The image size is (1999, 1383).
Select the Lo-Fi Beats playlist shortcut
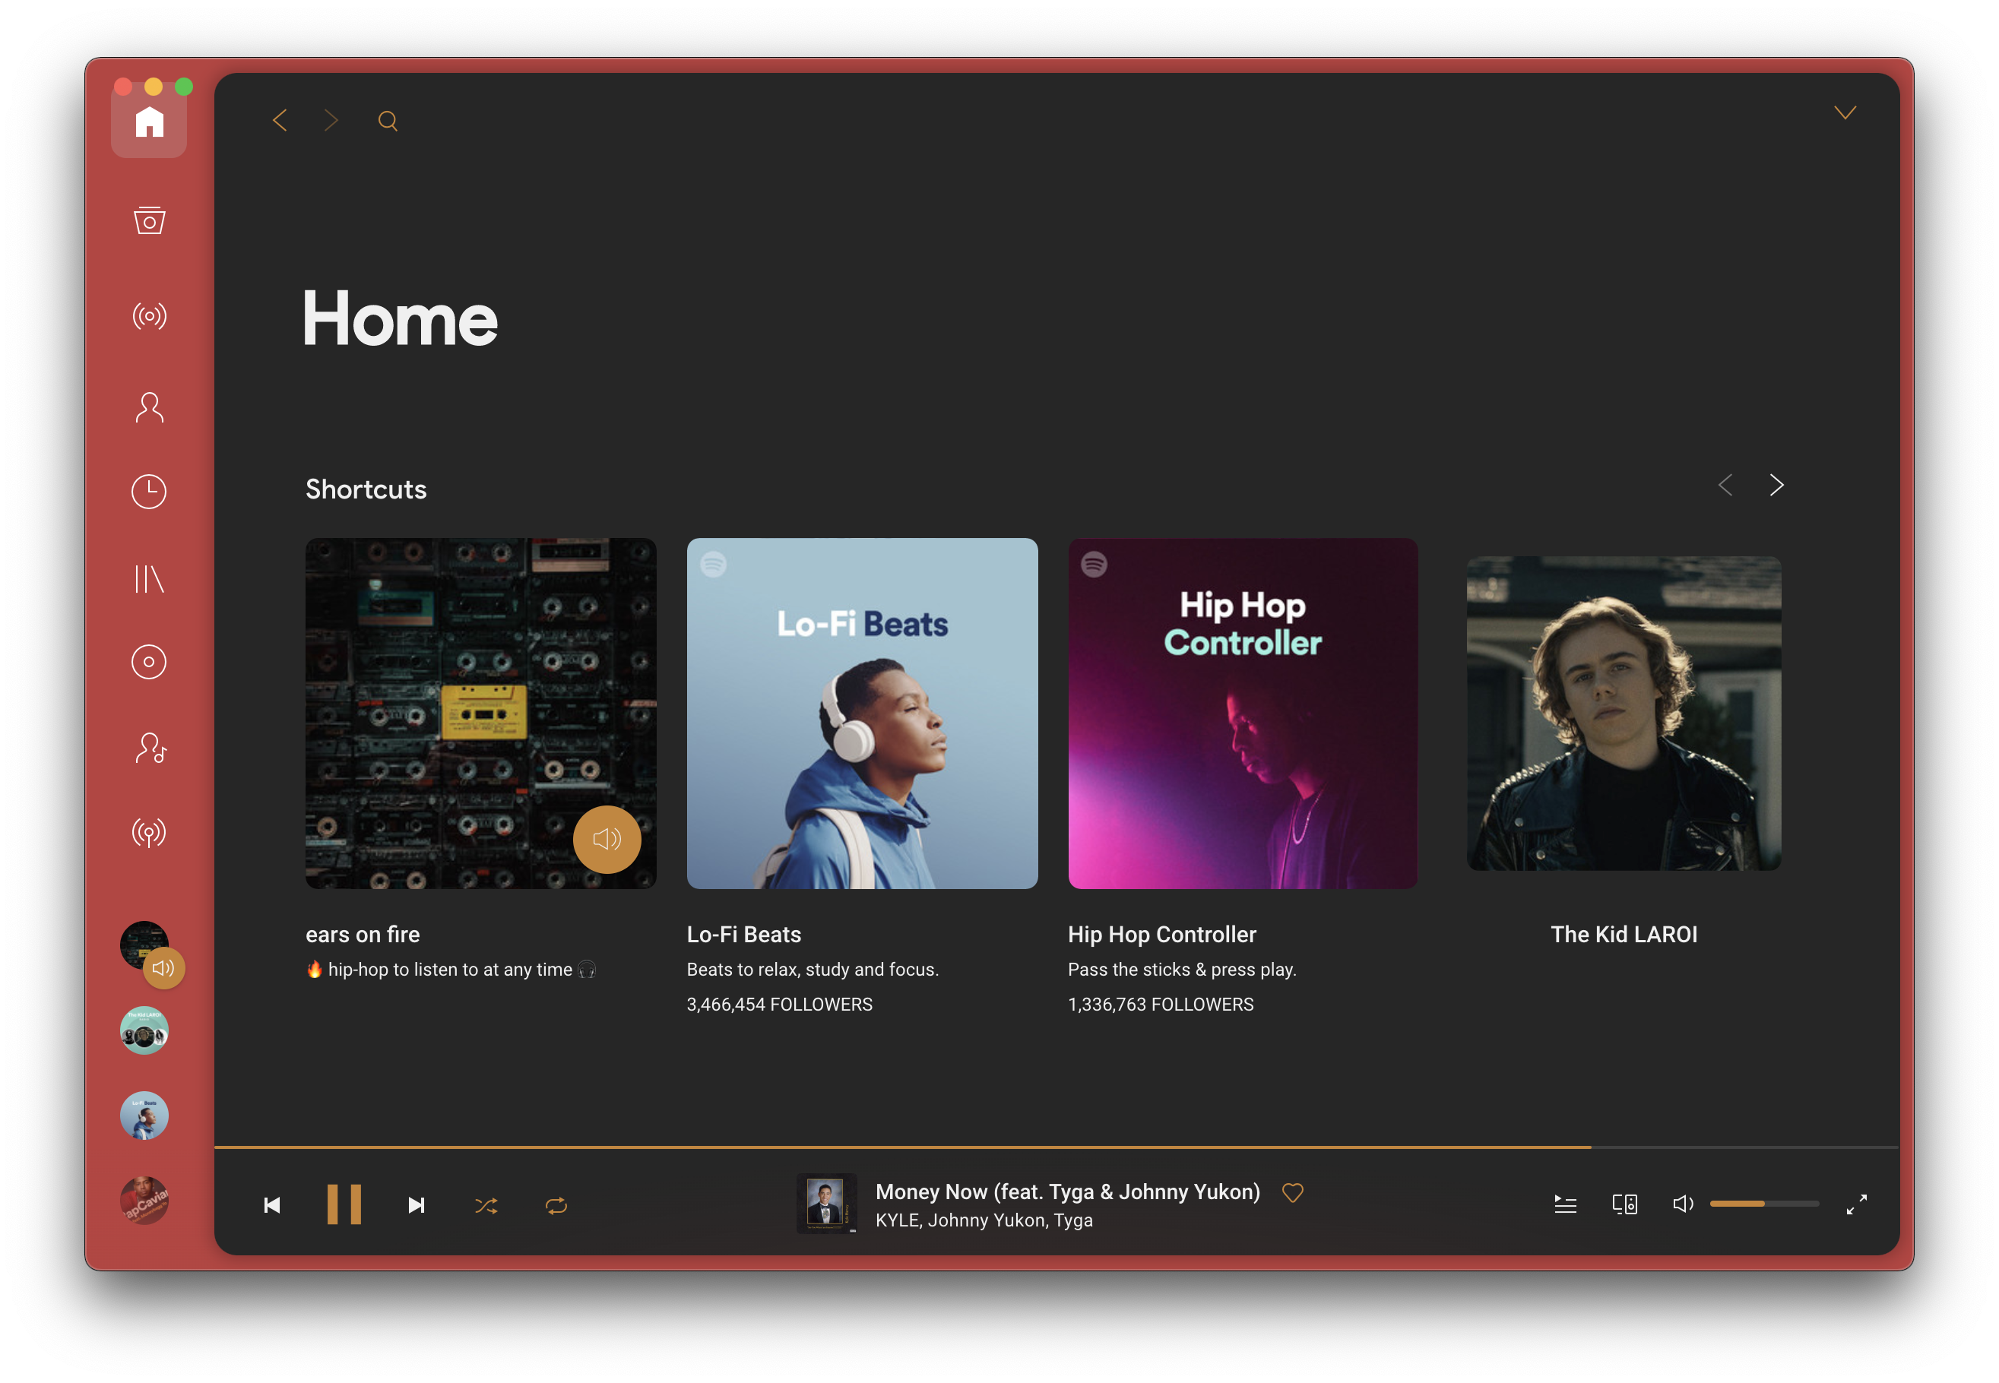tap(861, 714)
